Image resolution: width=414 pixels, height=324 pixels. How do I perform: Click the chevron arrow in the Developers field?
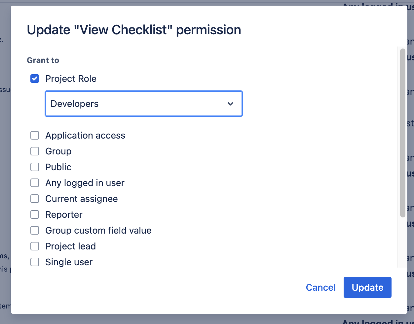pos(230,104)
